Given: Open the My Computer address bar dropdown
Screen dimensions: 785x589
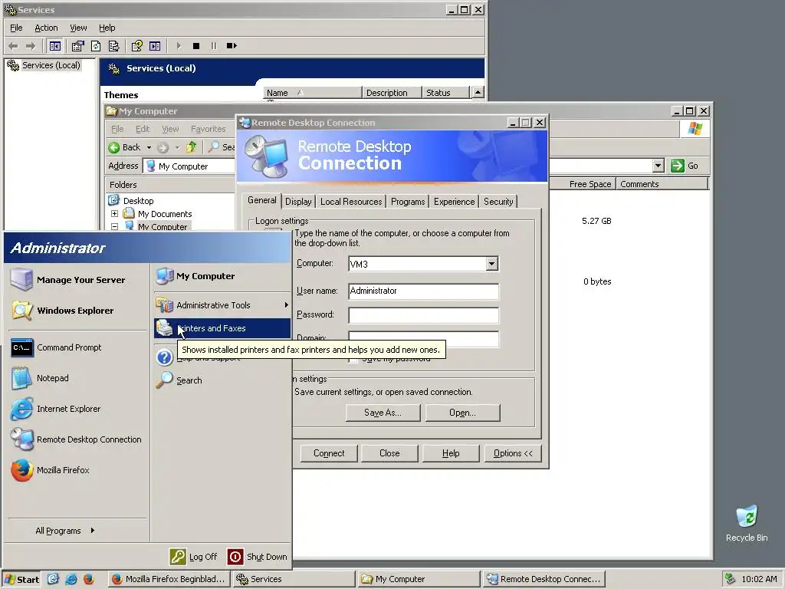Looking at the screenshot, I should coord(658,166).
